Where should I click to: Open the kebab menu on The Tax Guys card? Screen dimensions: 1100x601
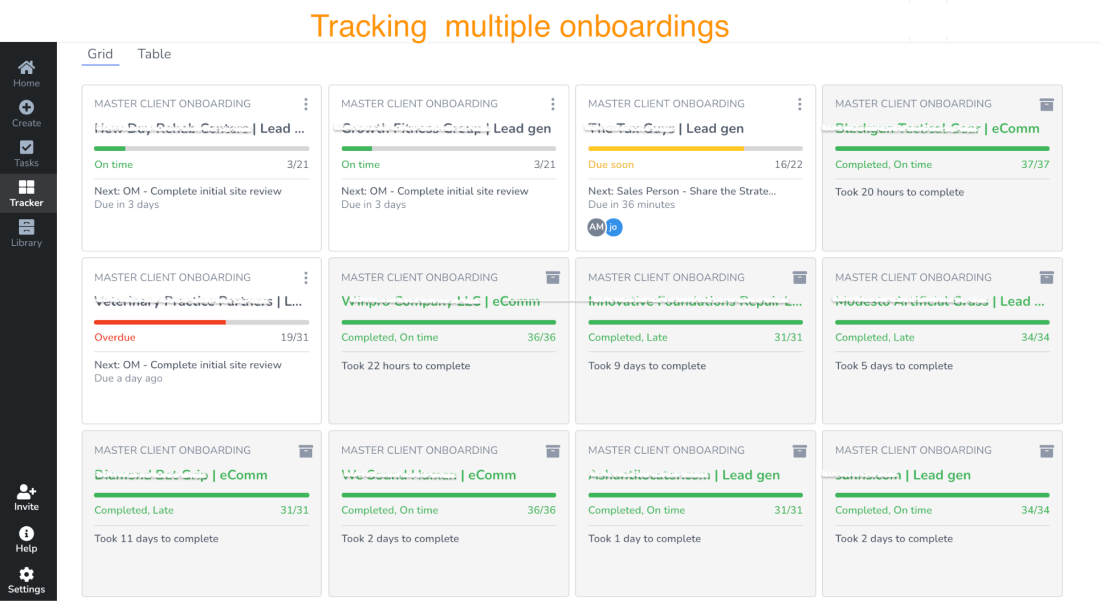[x=800, y=104]
